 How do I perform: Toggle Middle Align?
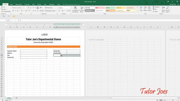(36, 8)
